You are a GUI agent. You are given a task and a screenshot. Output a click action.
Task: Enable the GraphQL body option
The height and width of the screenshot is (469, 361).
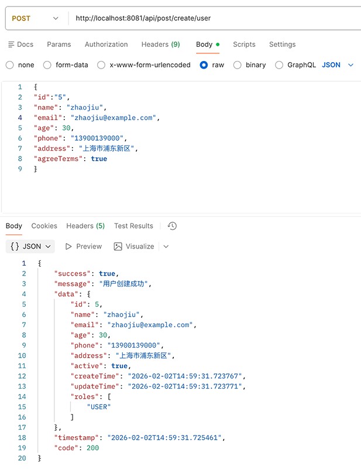pyautogui.click(x=279, y=65)
